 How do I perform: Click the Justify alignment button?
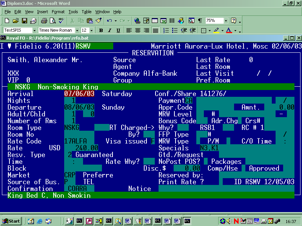coord(155,31)
